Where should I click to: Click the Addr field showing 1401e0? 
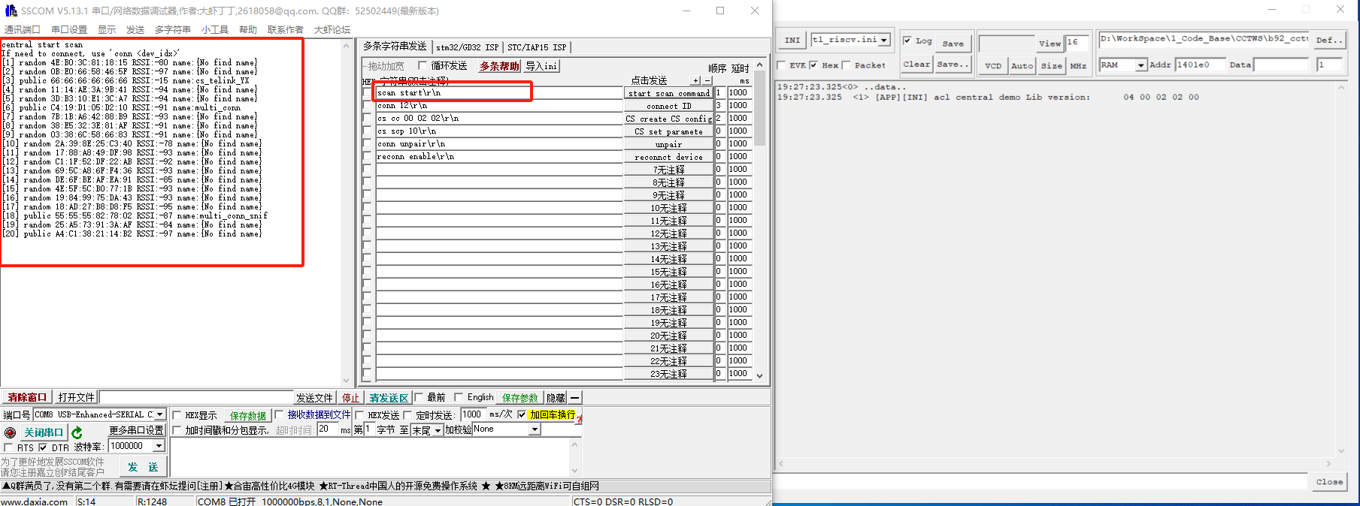(x=1199, y=65)
